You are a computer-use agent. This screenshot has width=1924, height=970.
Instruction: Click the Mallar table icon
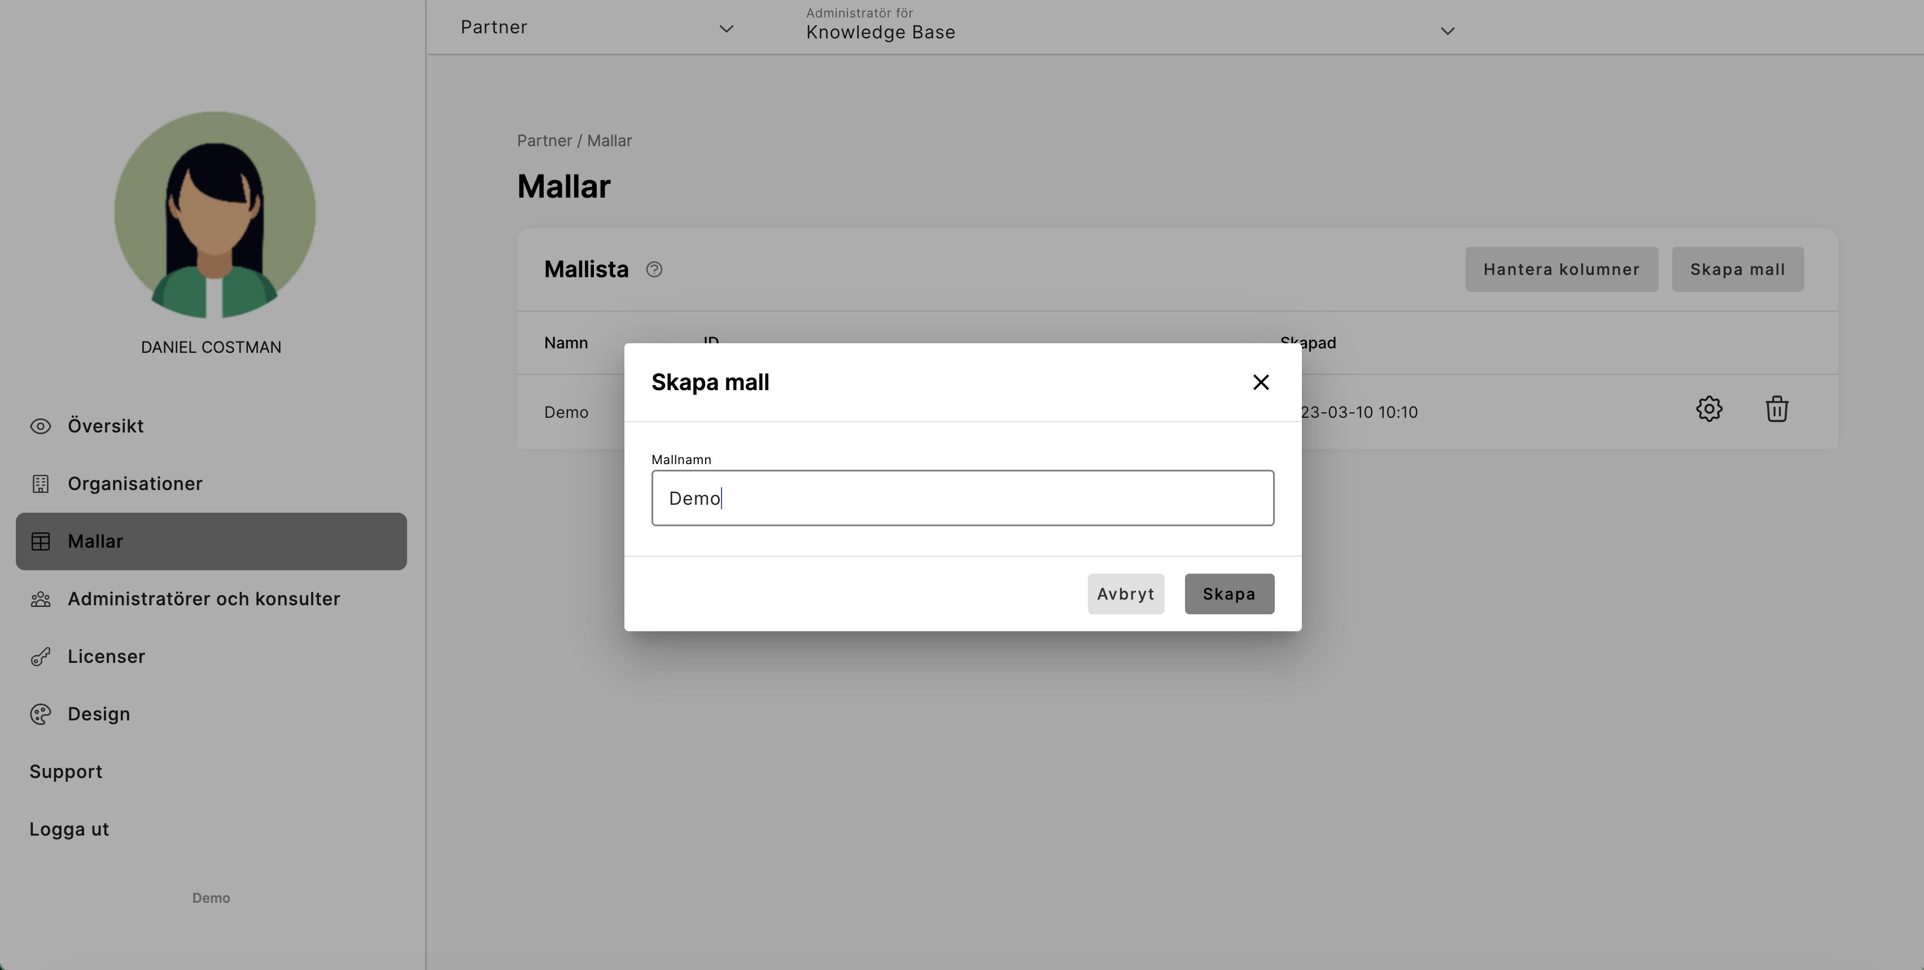[x=40, y=541]
